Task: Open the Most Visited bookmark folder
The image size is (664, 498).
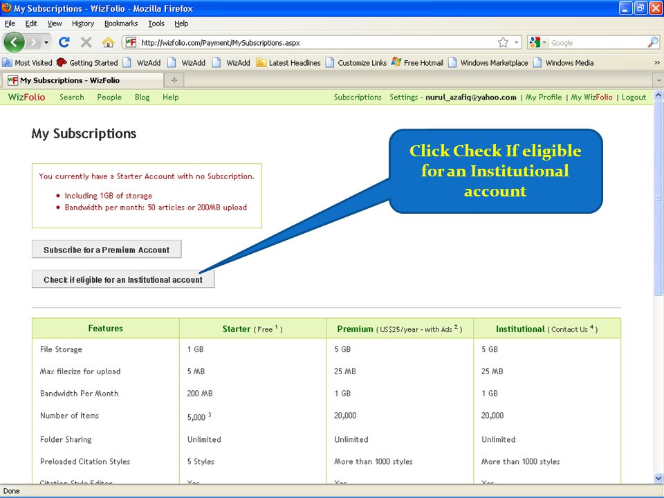Action: (27, 63)
